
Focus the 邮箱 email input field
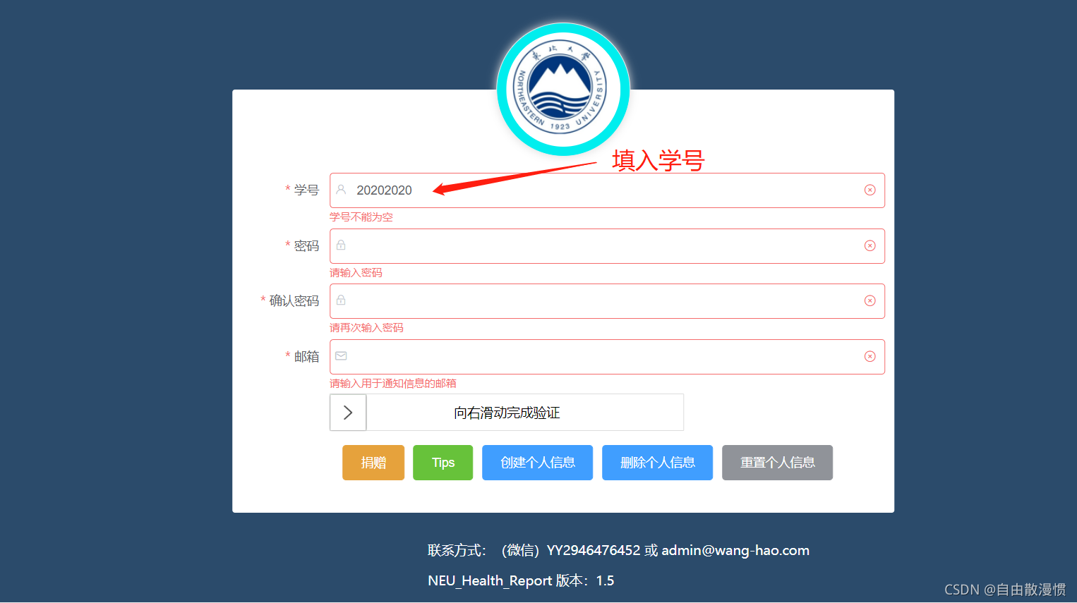coord(607,357)
